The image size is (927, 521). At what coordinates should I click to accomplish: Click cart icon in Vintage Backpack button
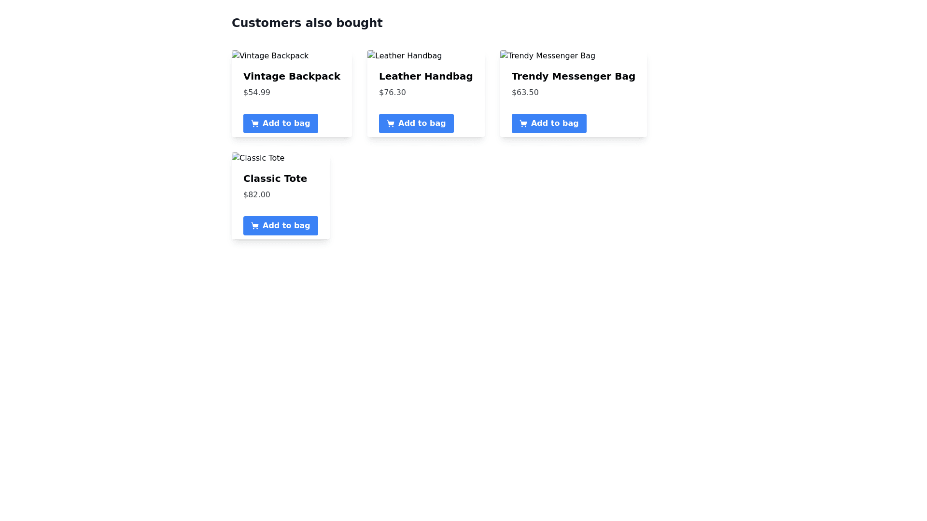coord(255,123)
